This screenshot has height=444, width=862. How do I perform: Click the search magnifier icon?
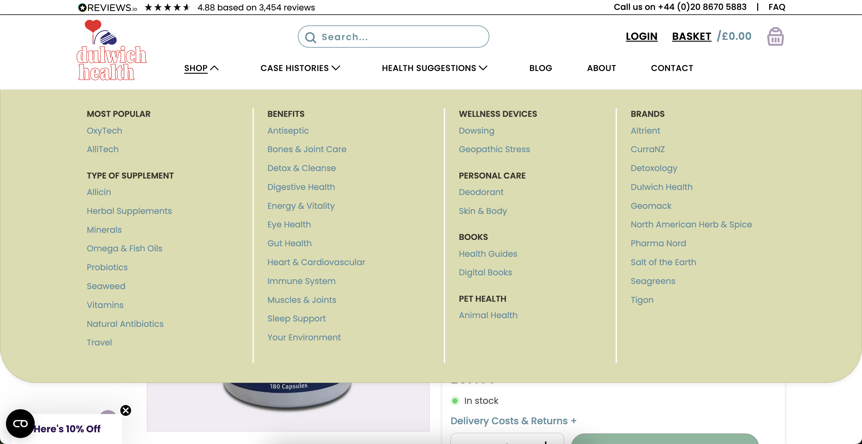(310, 37)
